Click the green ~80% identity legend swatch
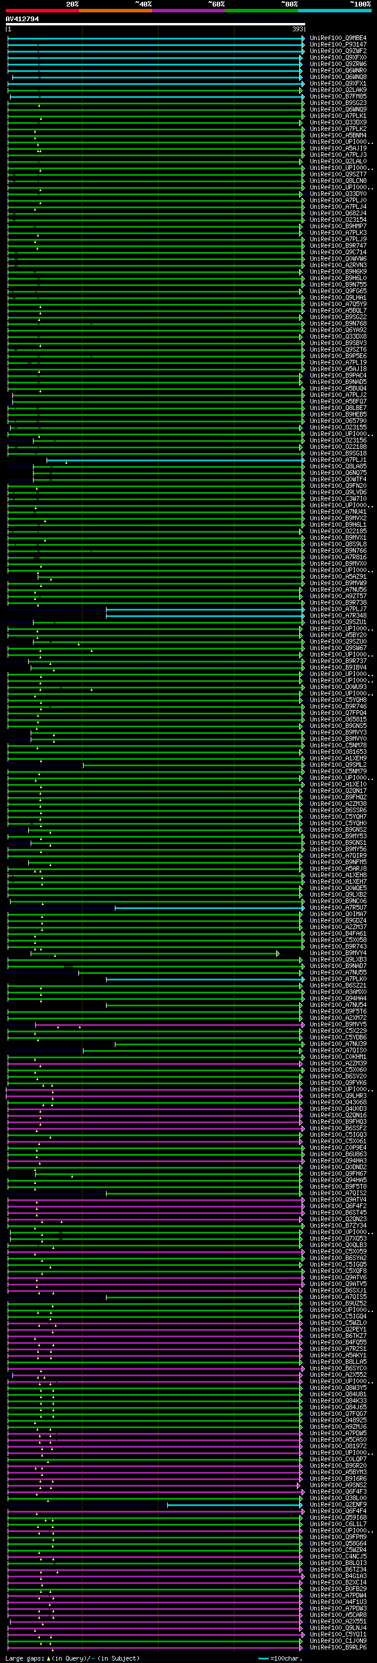The image size is (377, 1663). point(262,11)
